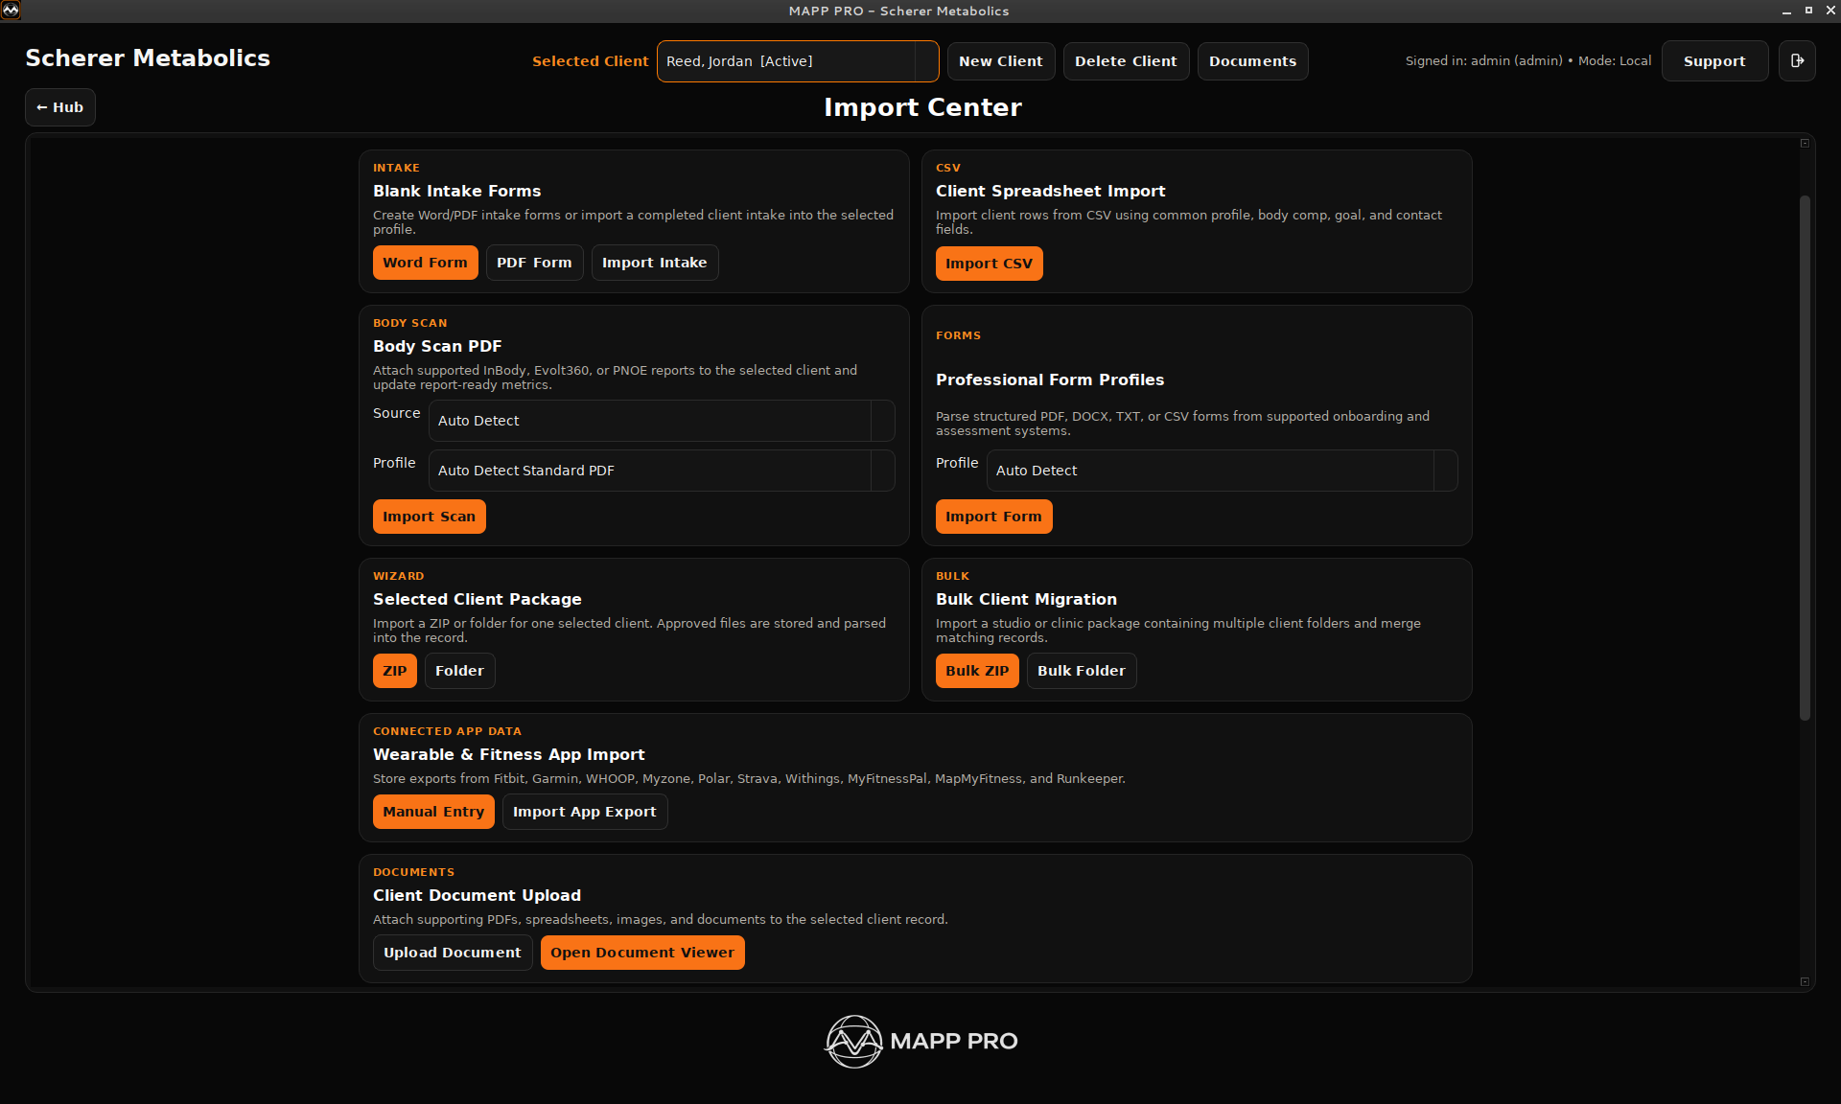Click the scrollbar down arrow
The width and height of the screenshot is (1841, 1104).
coord(1805,981)
